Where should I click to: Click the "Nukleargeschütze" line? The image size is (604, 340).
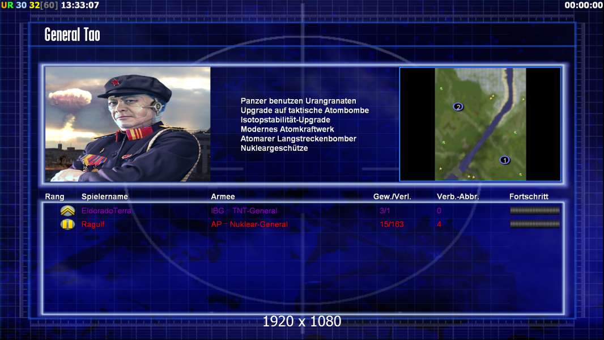[x=274, y=148]
